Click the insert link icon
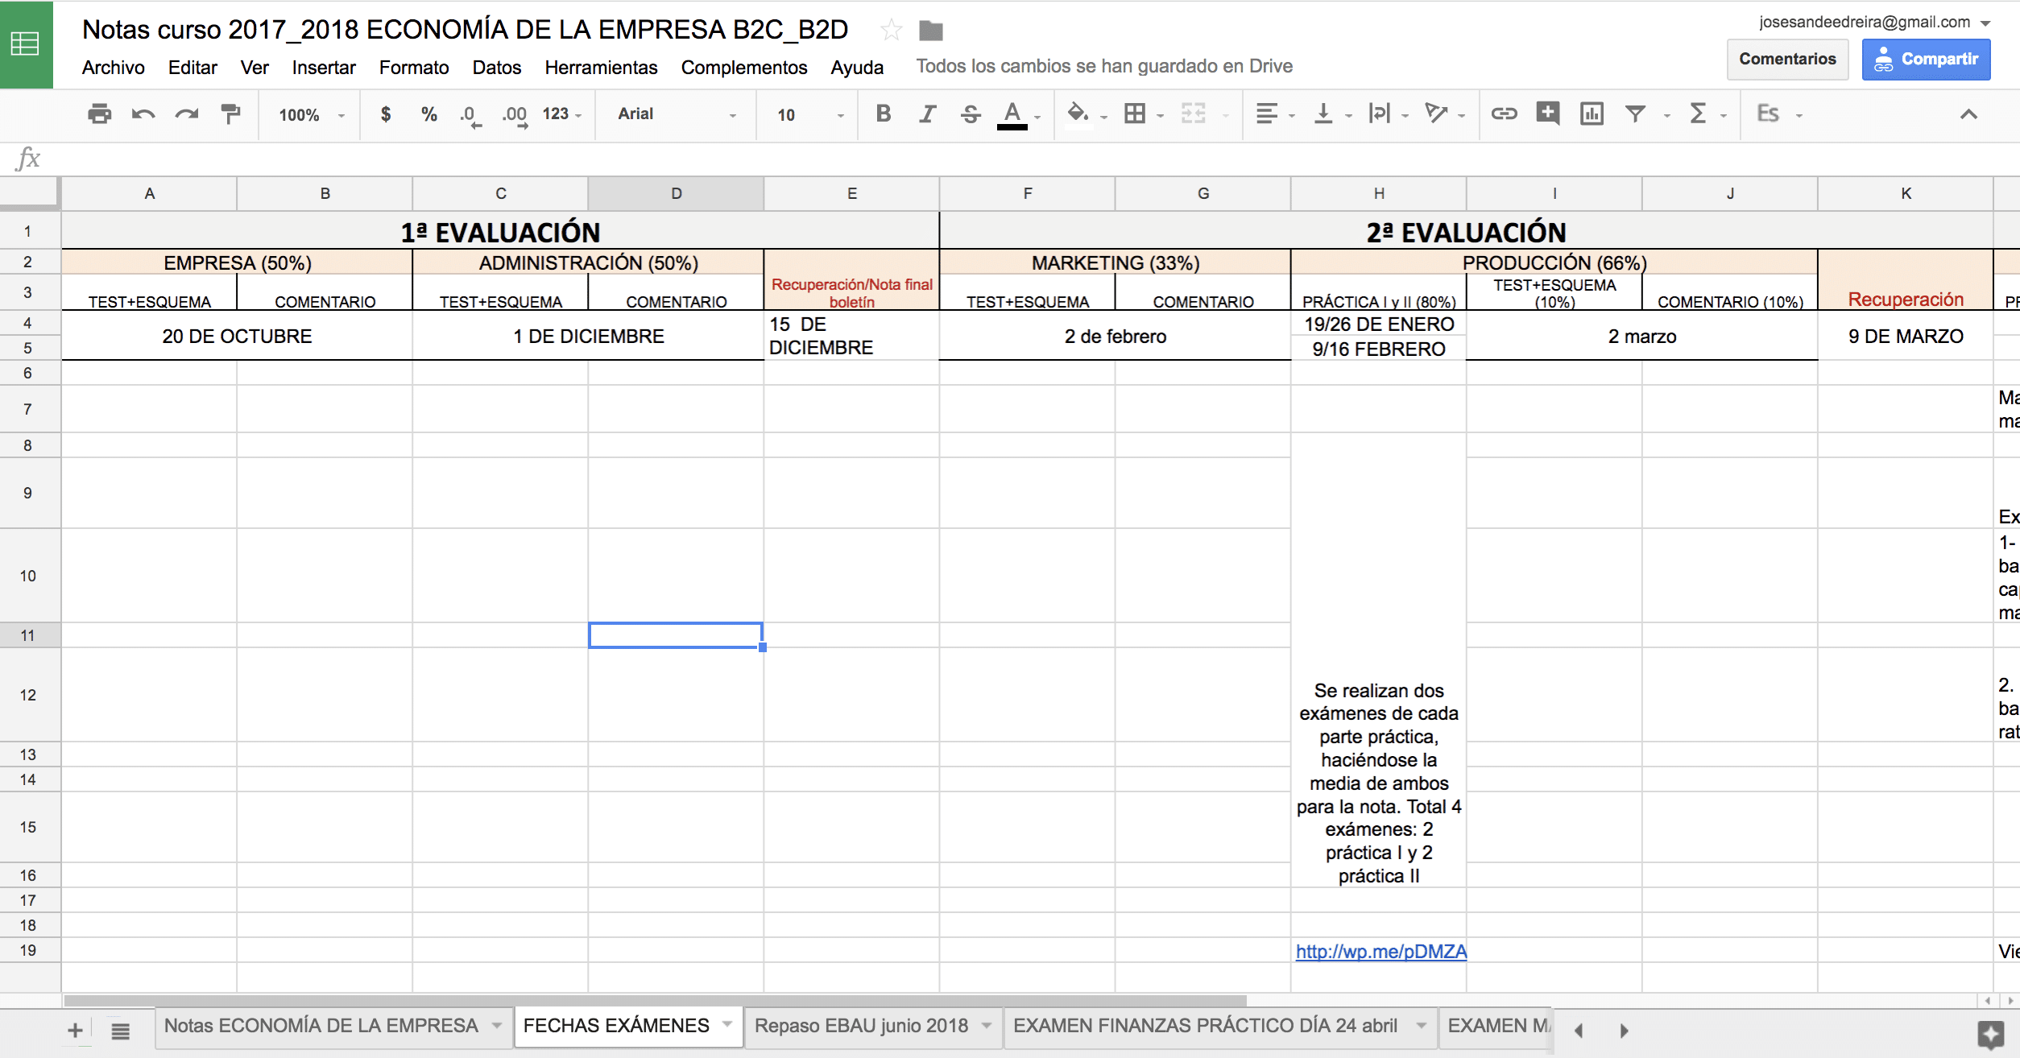This screenshot has height=1058, width=2020. (1504, 114)
